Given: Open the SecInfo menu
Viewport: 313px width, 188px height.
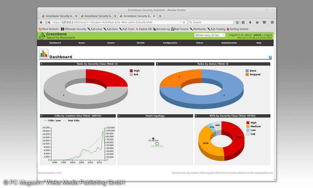Looking at the screenshot, I should pyautogui.click(x=141, y=43).
